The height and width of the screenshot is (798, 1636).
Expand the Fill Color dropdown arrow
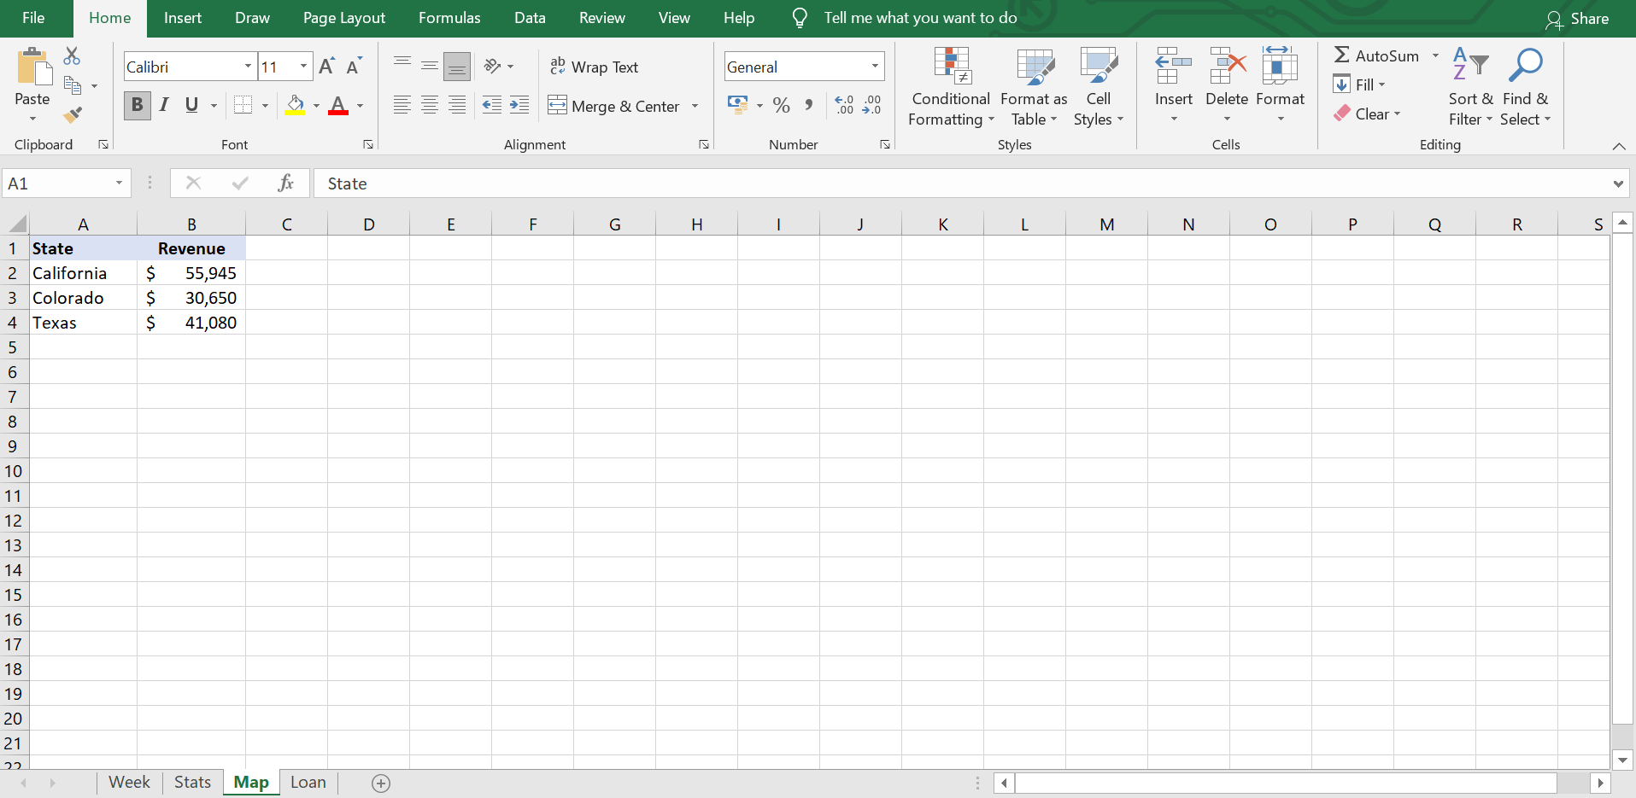[x=314, y=105]
